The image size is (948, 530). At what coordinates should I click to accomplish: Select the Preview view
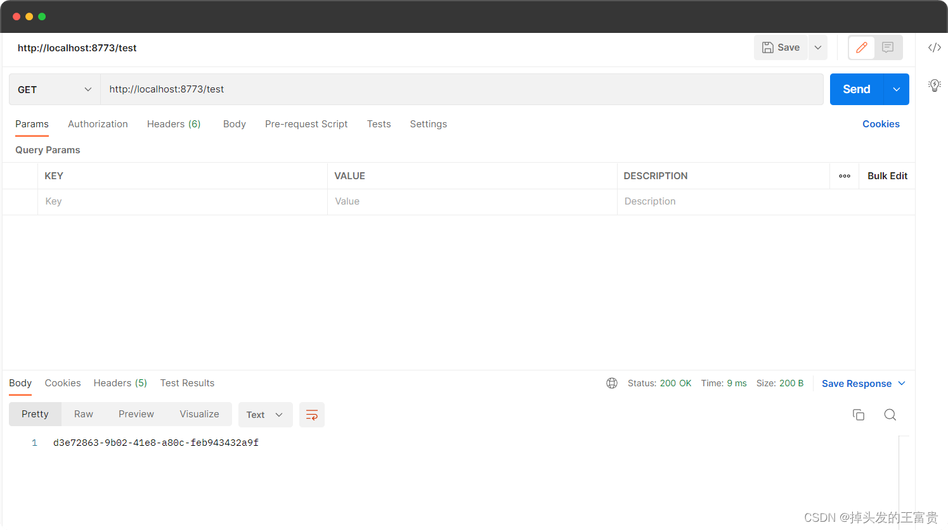click(x=136, y=414)
